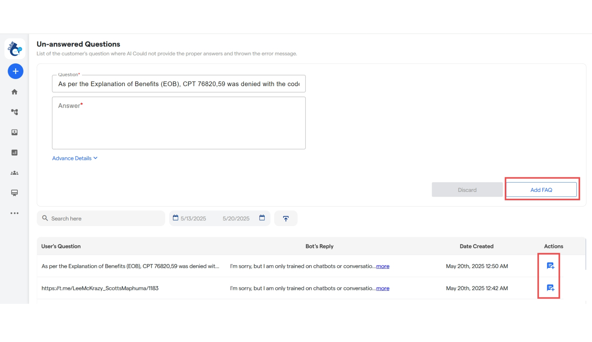The width and height of the screenshot is (592, 342).
Task: Click the blue plus icon in the sidebar
Action: [15, 71]
